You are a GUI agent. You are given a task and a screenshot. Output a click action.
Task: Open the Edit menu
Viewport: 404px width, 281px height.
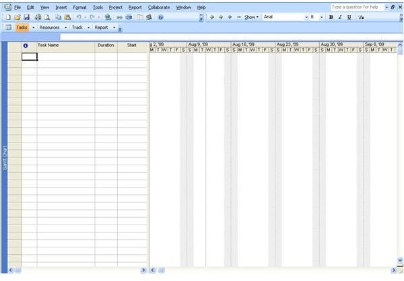pos(30,7)
